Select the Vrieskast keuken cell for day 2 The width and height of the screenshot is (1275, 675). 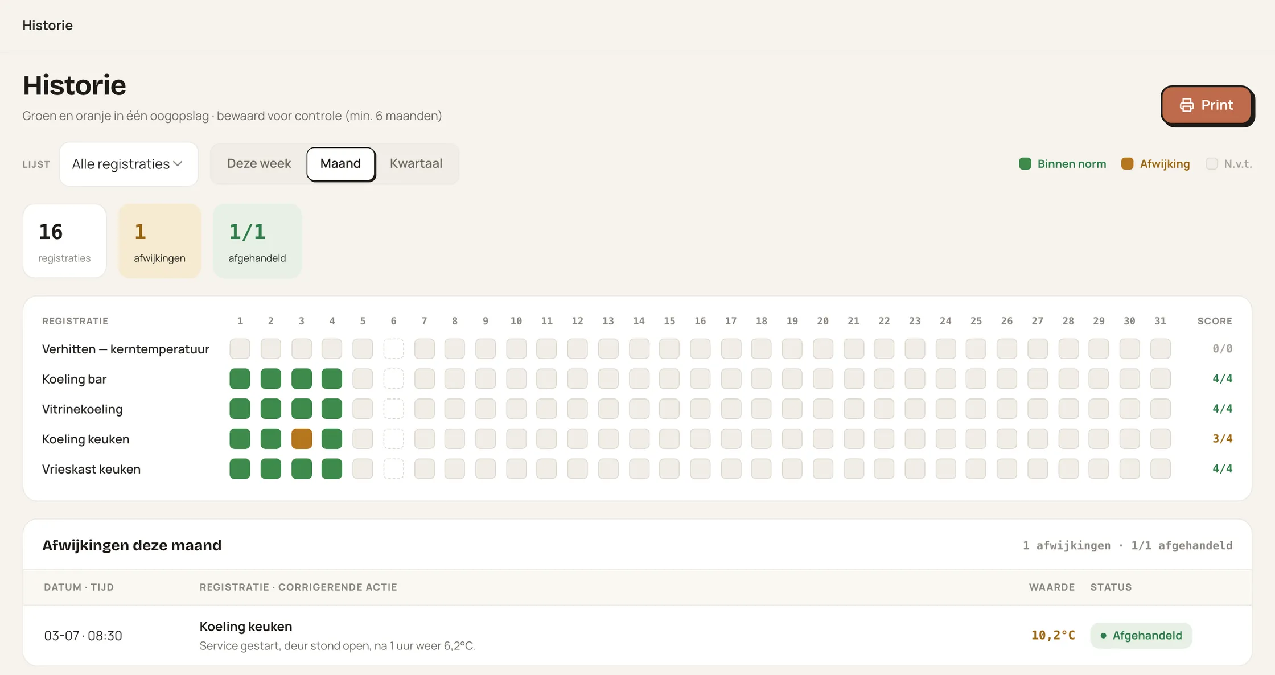(271, 469)
